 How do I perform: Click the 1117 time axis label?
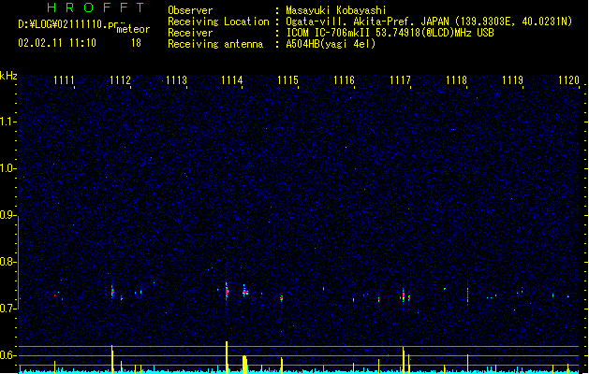(400, 80)
